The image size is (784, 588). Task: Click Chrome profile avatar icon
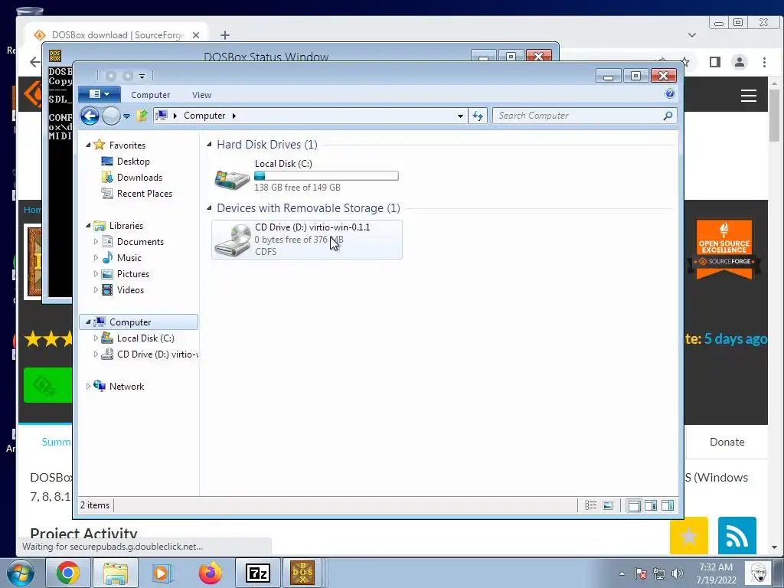pyautogui.click(x=740, y=62)
